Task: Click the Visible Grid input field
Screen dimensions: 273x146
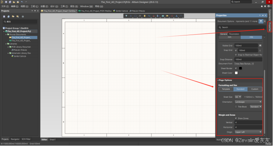Action: [246, 46]
